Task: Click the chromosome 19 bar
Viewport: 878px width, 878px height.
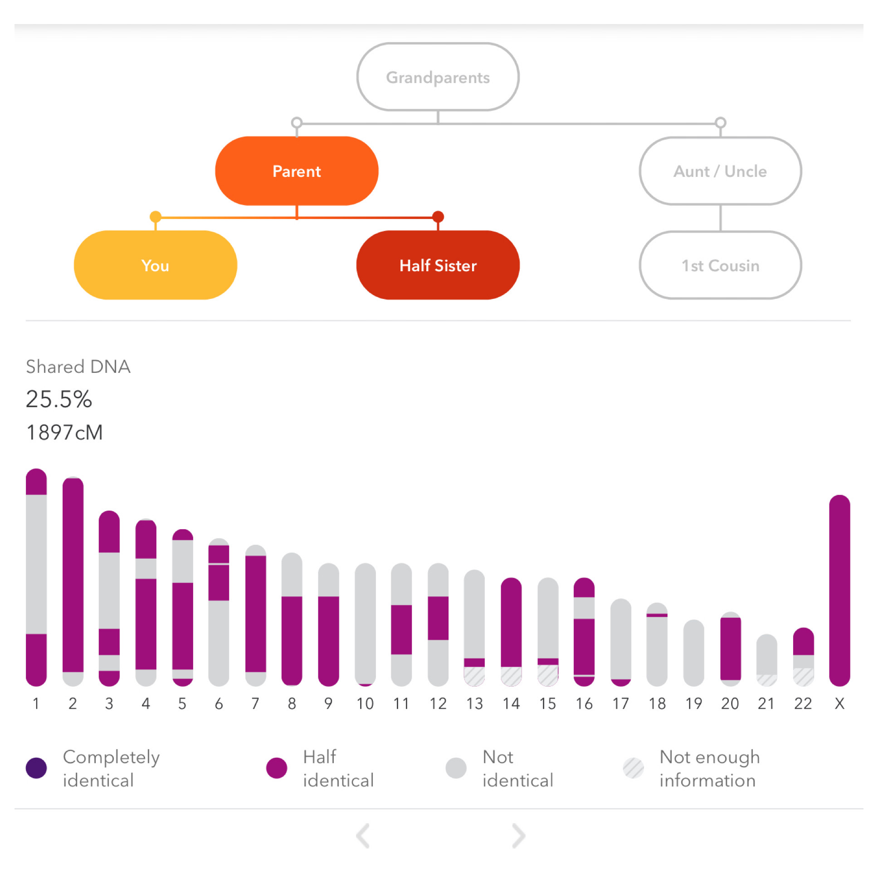Action: [693, 652]
